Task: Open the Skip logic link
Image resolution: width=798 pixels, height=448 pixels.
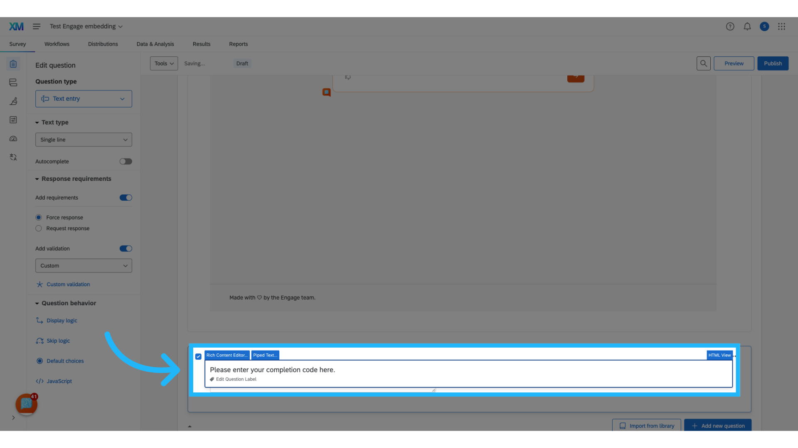Action: (x=58, y=341)
